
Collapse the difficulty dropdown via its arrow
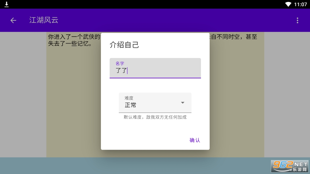click(183, 103)
